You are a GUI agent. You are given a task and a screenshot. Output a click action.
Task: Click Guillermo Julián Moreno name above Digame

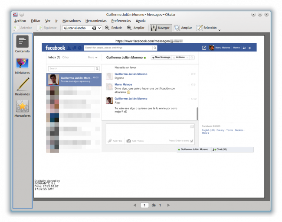tap(131, 74)
